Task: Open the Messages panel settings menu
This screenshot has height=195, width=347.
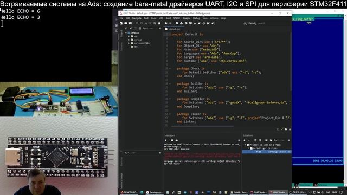Action: 239,140
